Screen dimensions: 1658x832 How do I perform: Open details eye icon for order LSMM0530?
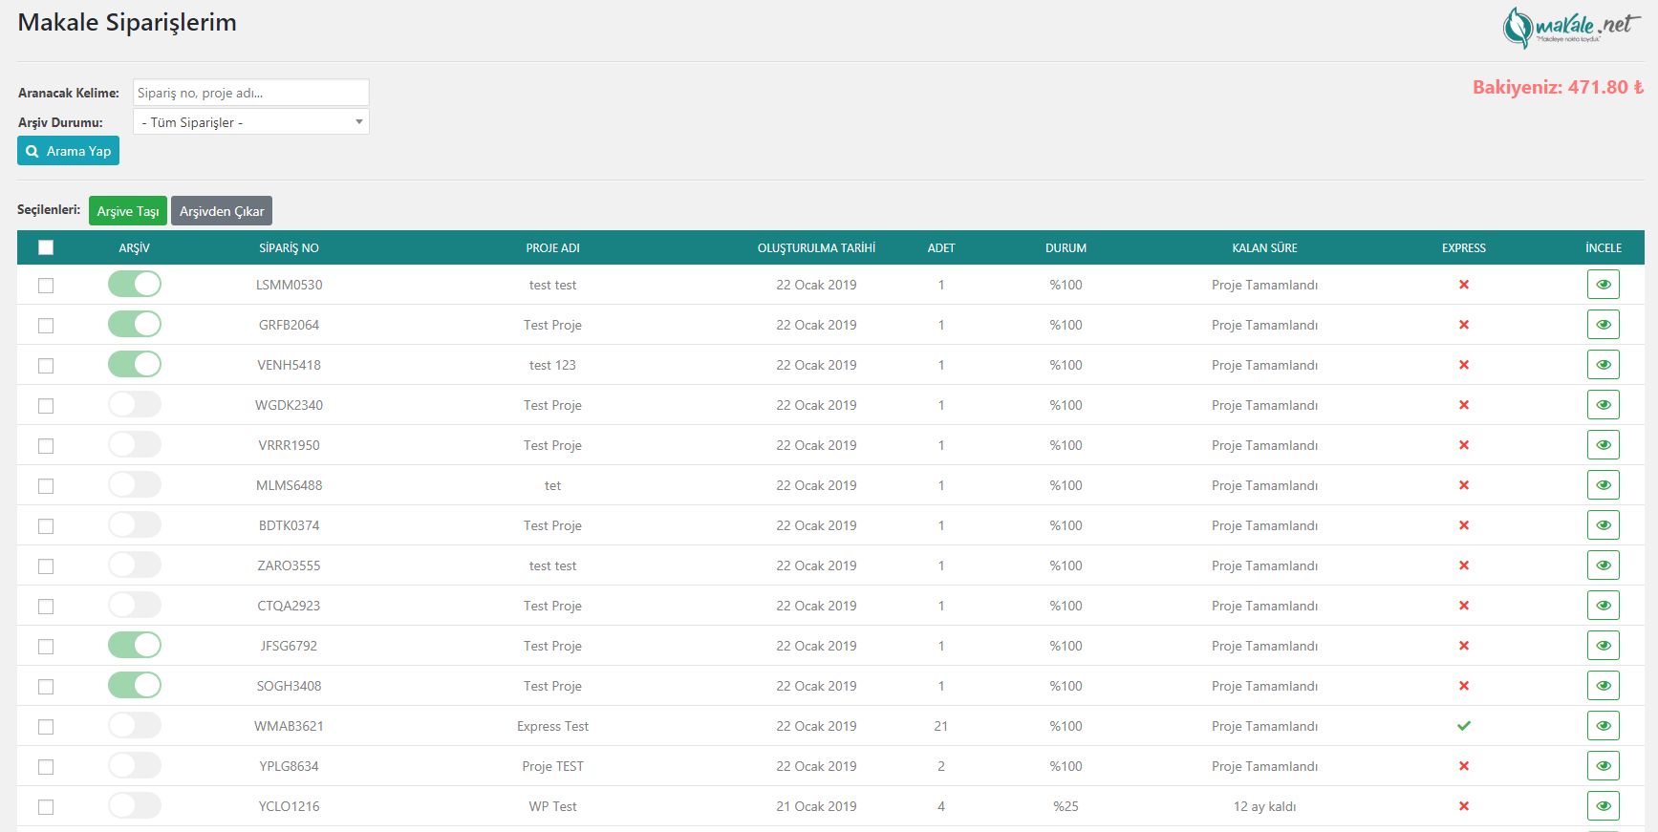point(1603,285)
